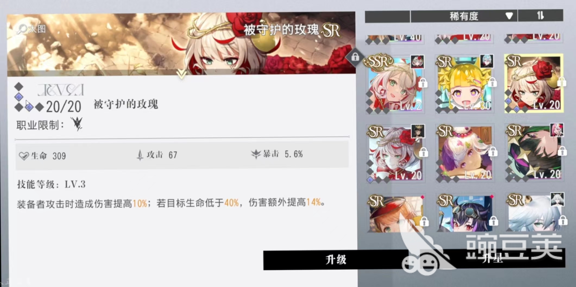Click the equipped character portrait on the SSR card
The image size is (576, 287).
pos(417,62)
